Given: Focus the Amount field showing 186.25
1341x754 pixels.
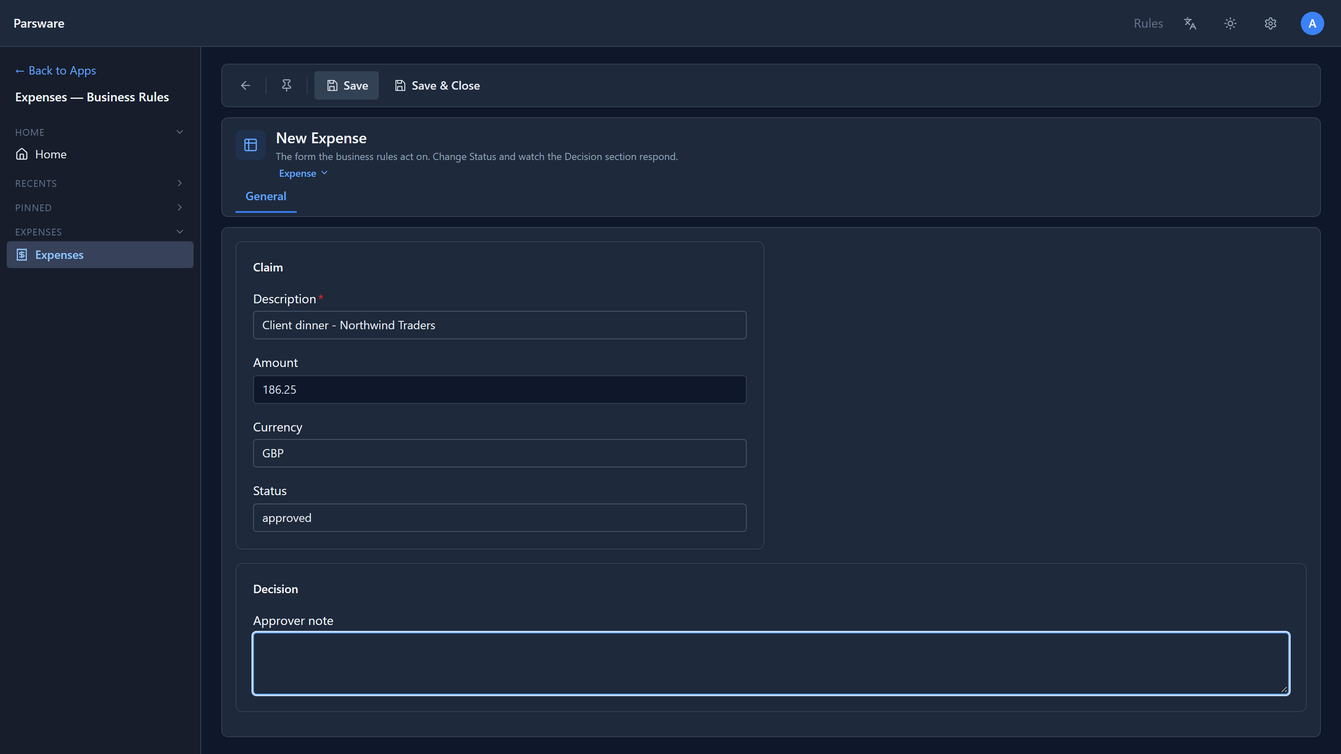Looking at the screenshot, I should point(500,390).
